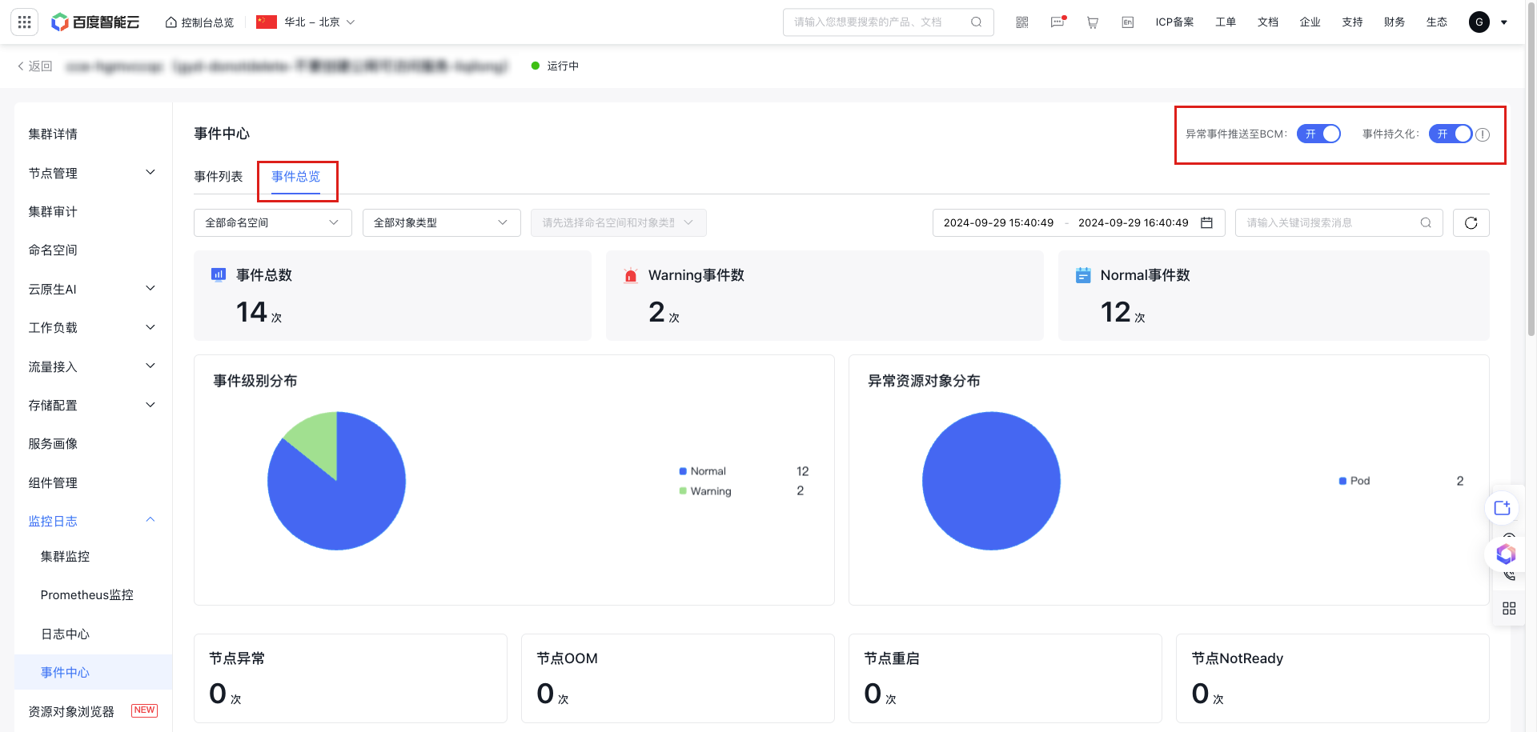Open 全部对象类型 dropdown
Image resolution: width=1537 pixels, height=732 pixels.
click(x=441, y=222)
